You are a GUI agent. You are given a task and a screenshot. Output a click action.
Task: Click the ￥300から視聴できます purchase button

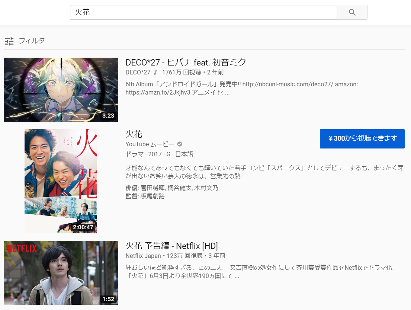(362, 139)
